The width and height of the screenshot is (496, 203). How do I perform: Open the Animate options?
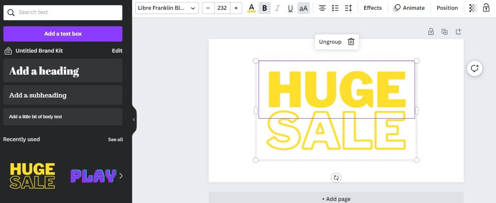[409, 8]
